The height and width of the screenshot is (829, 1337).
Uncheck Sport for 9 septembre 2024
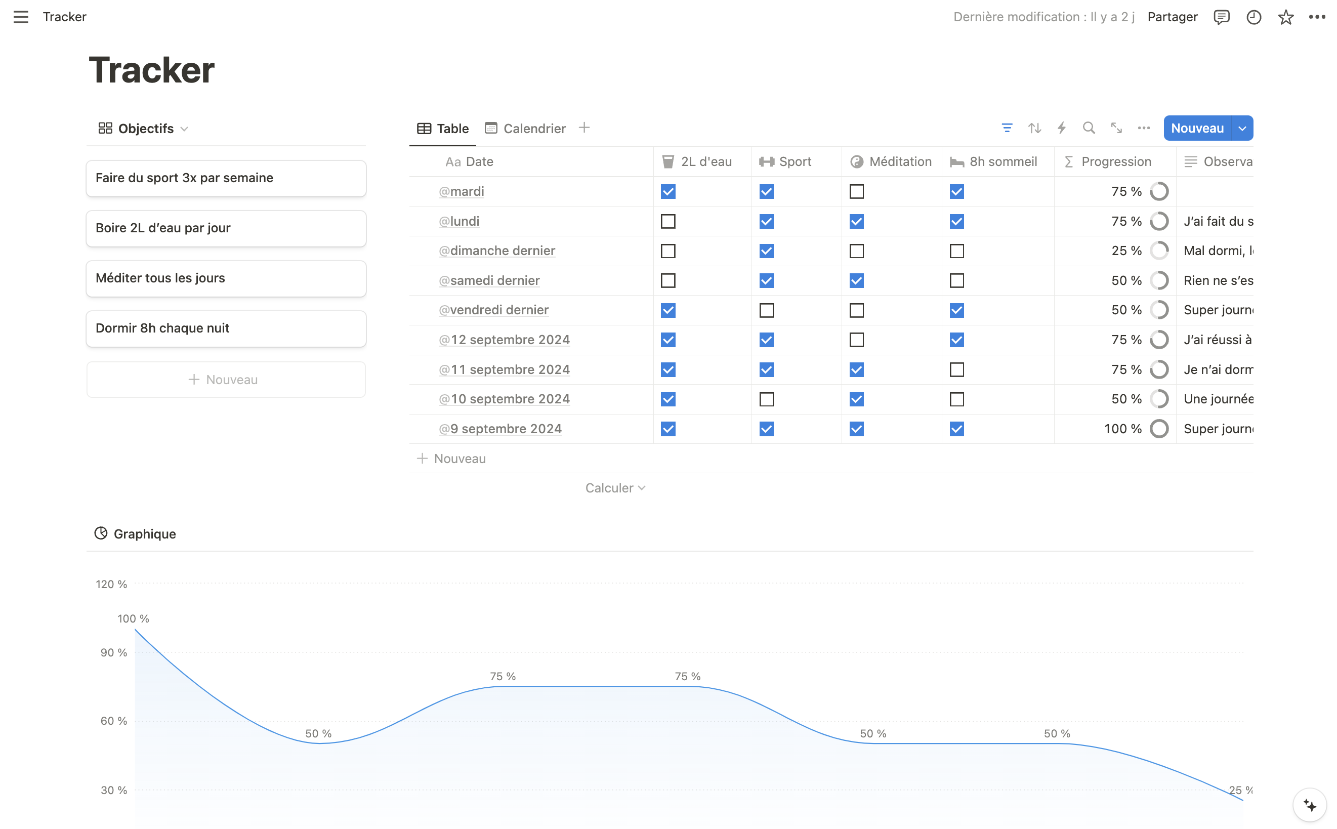pyautogui.click(x=766, y=429)
